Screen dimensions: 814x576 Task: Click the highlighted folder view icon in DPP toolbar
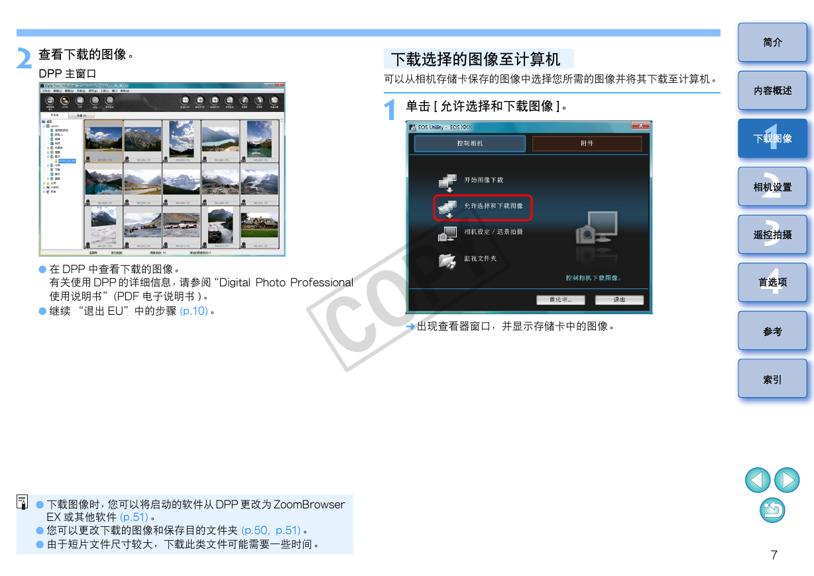[65, 99]
